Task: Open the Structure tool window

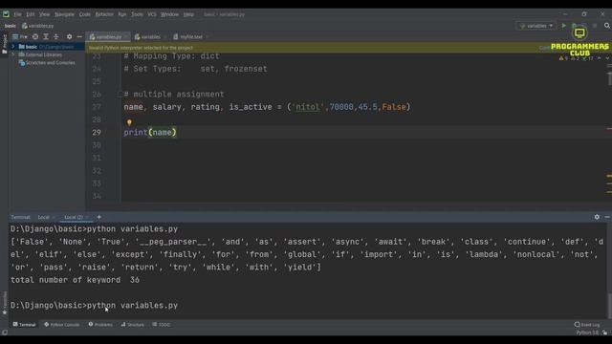Action: (x=133, y=325)
